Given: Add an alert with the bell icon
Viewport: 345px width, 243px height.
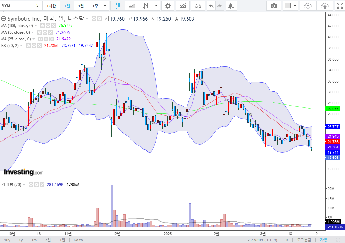Looking at the screenshot, I should [x=231, y=6].
